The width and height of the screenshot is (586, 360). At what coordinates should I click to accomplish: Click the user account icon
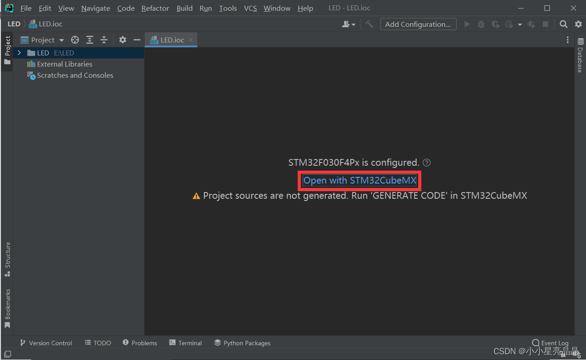(349, 24)
